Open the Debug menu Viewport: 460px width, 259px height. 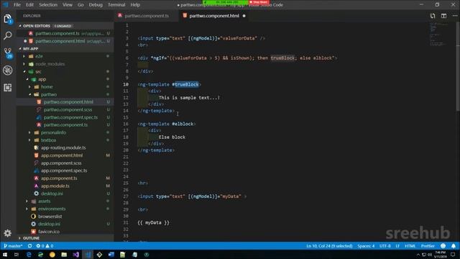pos(96,5)
